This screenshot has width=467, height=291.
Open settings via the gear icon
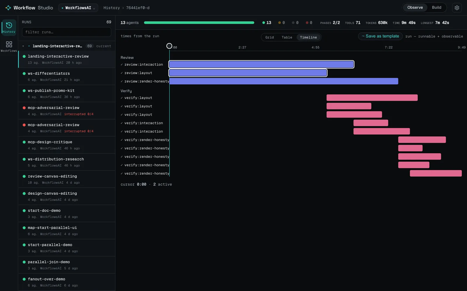tap(457, 8)
